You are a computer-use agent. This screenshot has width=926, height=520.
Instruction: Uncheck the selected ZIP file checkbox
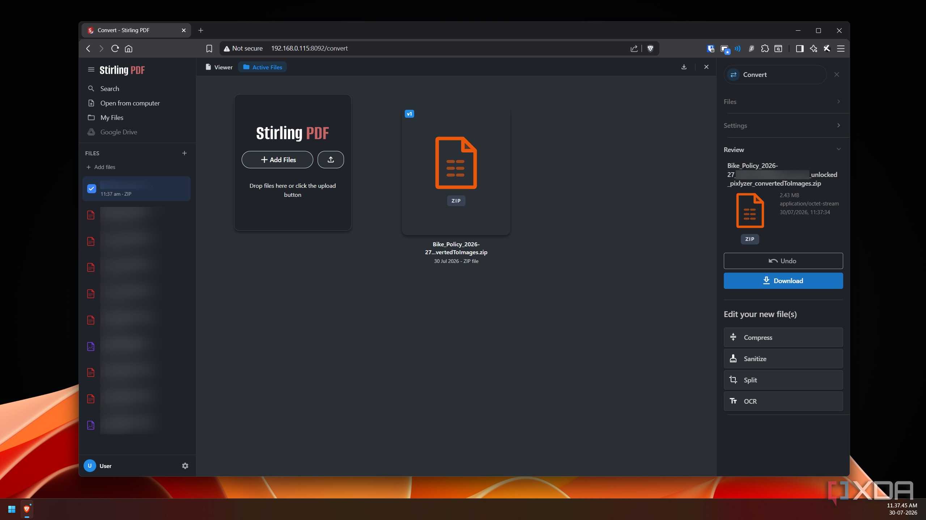pos(92,188)
